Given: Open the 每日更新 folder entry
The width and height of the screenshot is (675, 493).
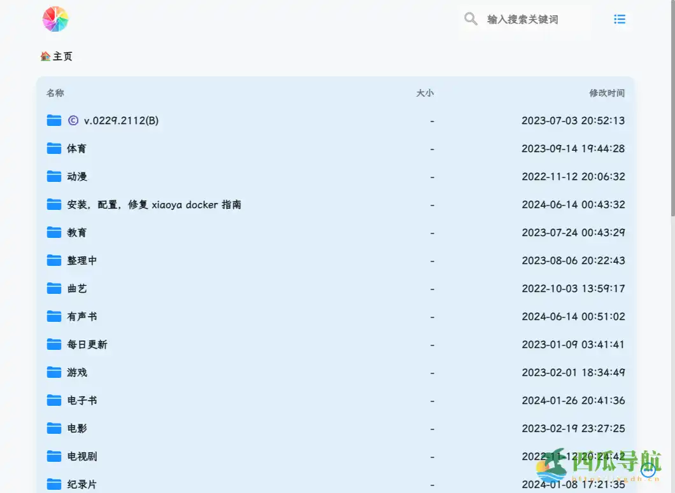Looking at the screenshot, I should pos(87,344).
